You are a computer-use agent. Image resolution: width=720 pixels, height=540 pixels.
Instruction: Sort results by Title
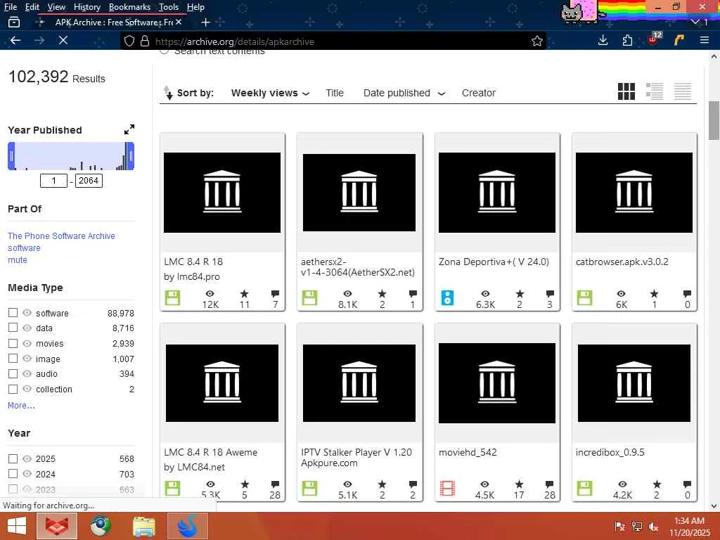click(335, 93)
